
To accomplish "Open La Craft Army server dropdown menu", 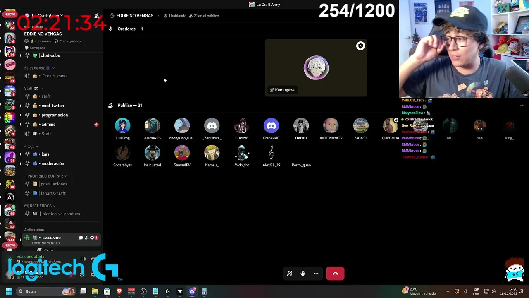I will point(47,16).
